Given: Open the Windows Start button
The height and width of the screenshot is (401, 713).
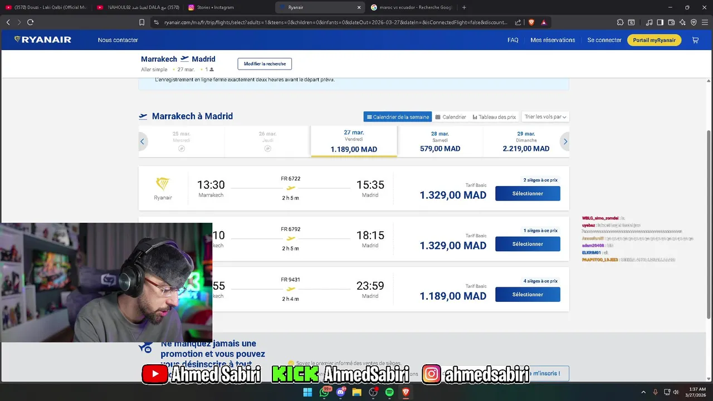Looking at the screenshot, I should coord(307,392).
